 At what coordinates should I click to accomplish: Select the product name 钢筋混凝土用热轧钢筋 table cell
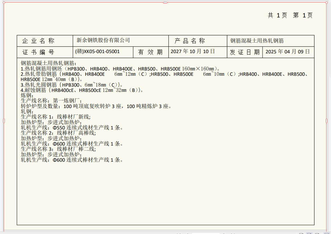pyautogui.click(x=257, y=41)
